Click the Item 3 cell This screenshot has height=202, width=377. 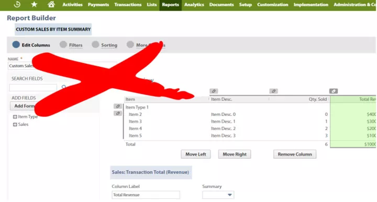pos(135,122)
